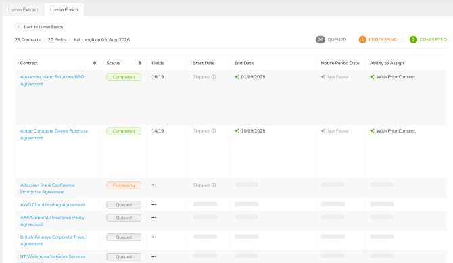Open Alexander Mann Solutions RPO Agreement
The image size is (453, 263).
[x=52, y=80]
